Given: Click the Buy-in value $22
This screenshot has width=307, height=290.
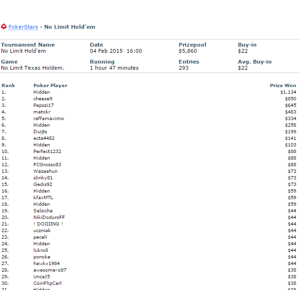Looking at the screenshot, I should click(x=243, y=51).
